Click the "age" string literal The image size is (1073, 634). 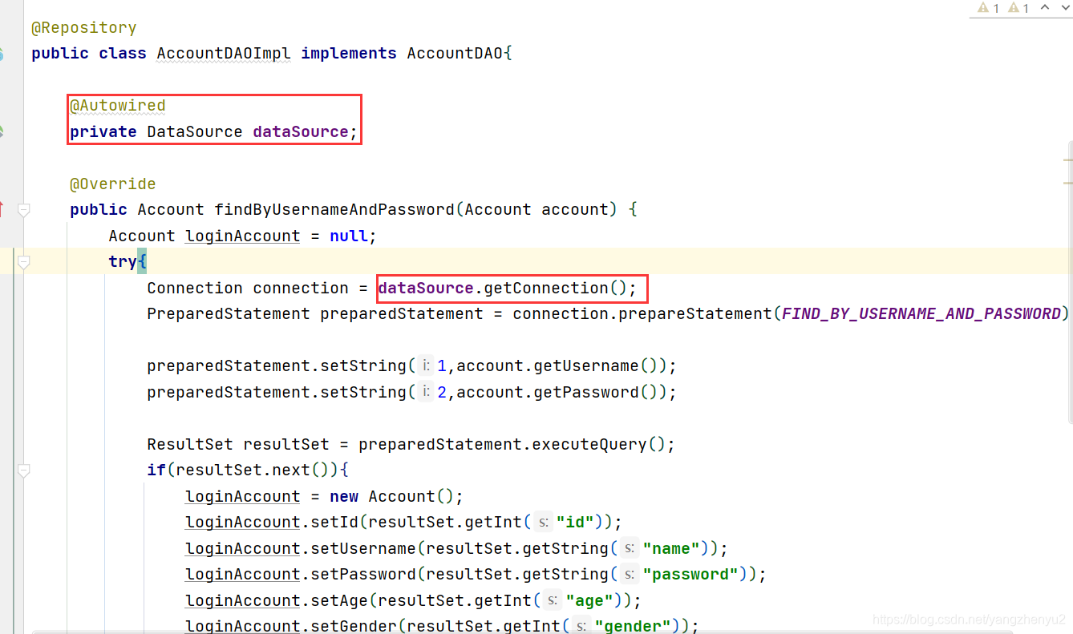pyautogui.click(x=589, y=600)
